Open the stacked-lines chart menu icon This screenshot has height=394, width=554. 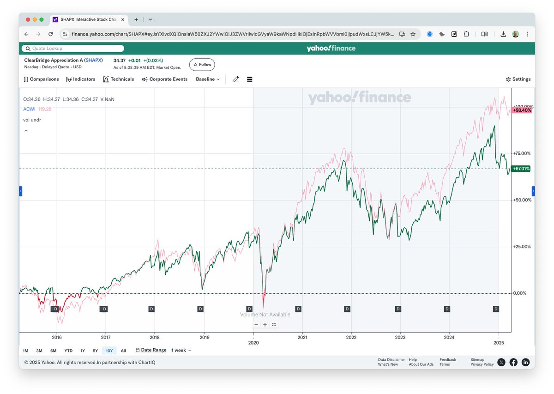pyautogui.click(x=250, y=79)
